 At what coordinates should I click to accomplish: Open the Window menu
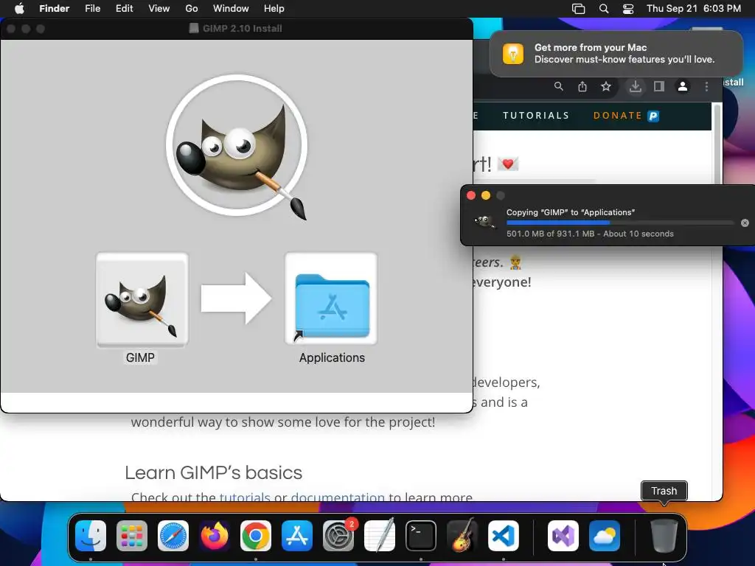pos(231,9)
